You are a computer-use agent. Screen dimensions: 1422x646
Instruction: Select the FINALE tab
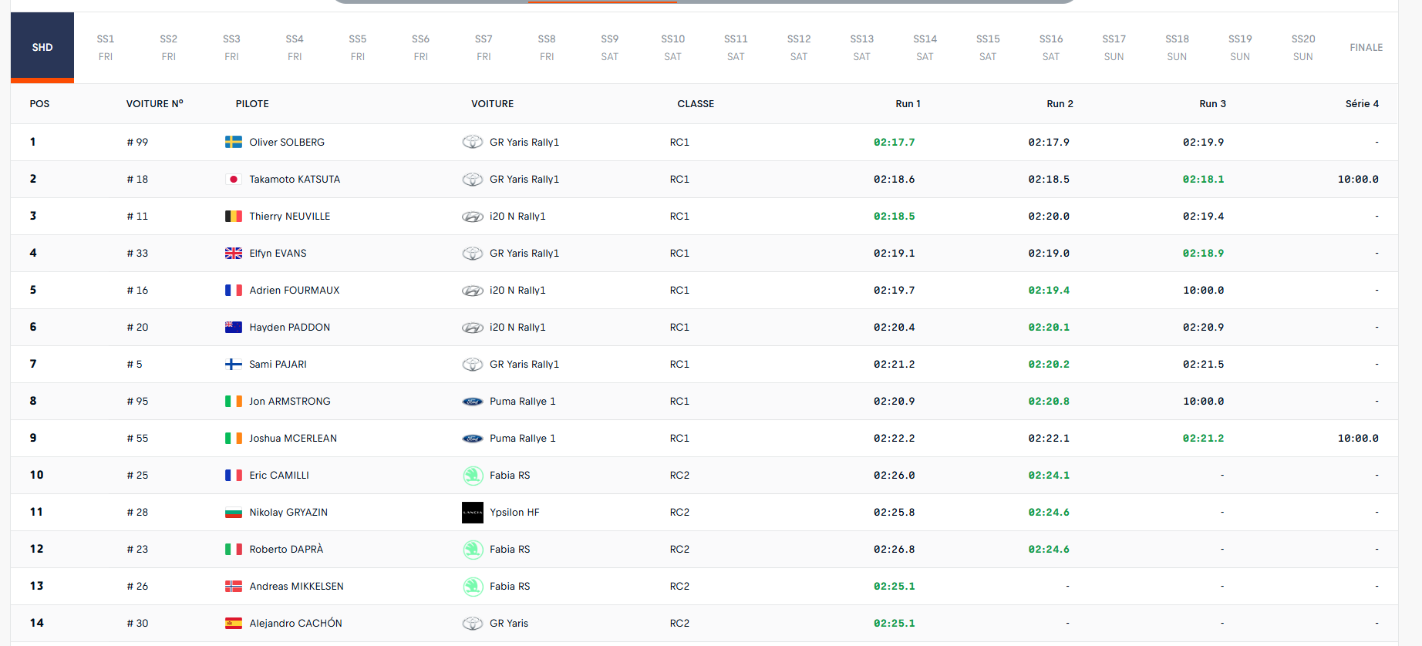point(1366,47)
